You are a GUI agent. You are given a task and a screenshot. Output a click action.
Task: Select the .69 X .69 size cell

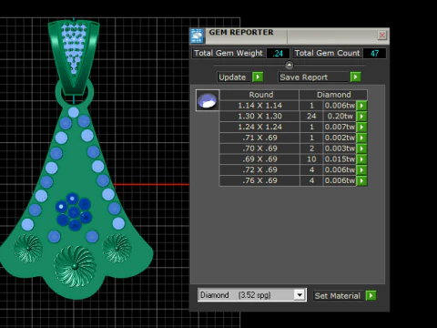[259, 159]
